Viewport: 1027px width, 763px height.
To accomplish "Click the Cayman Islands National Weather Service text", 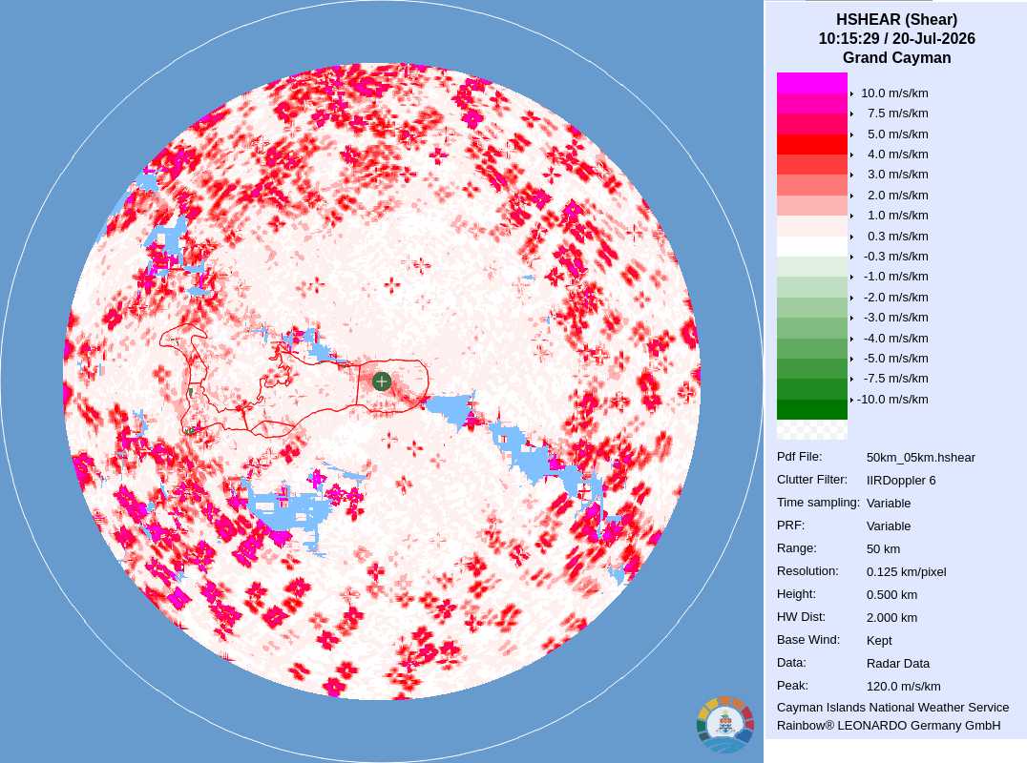I will pyautogui.click(x=892, y=708).
